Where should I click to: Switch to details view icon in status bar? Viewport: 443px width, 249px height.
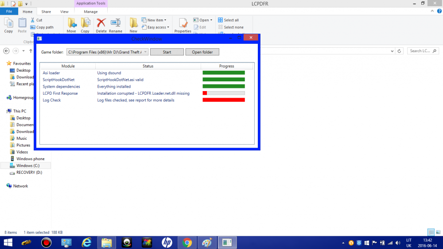point(431,232)
